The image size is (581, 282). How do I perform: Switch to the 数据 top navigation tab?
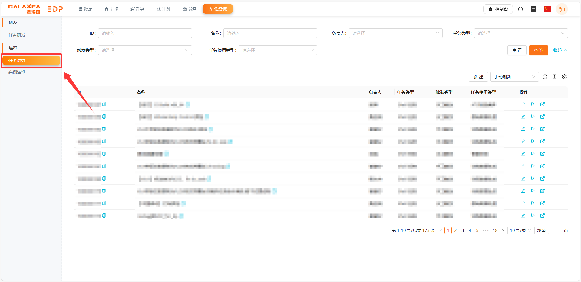(x=86, y=9)
